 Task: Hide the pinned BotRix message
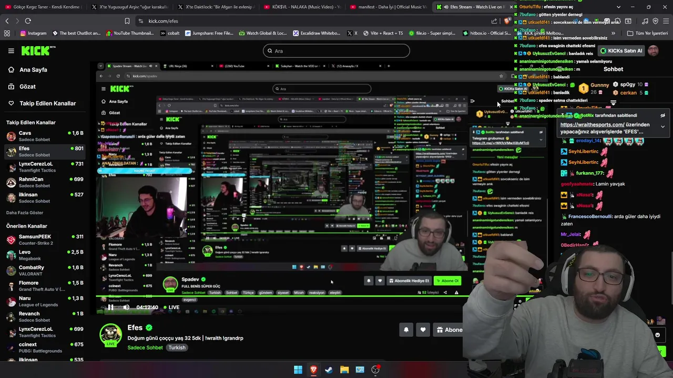pyautogui.click(x=662, y=115)
